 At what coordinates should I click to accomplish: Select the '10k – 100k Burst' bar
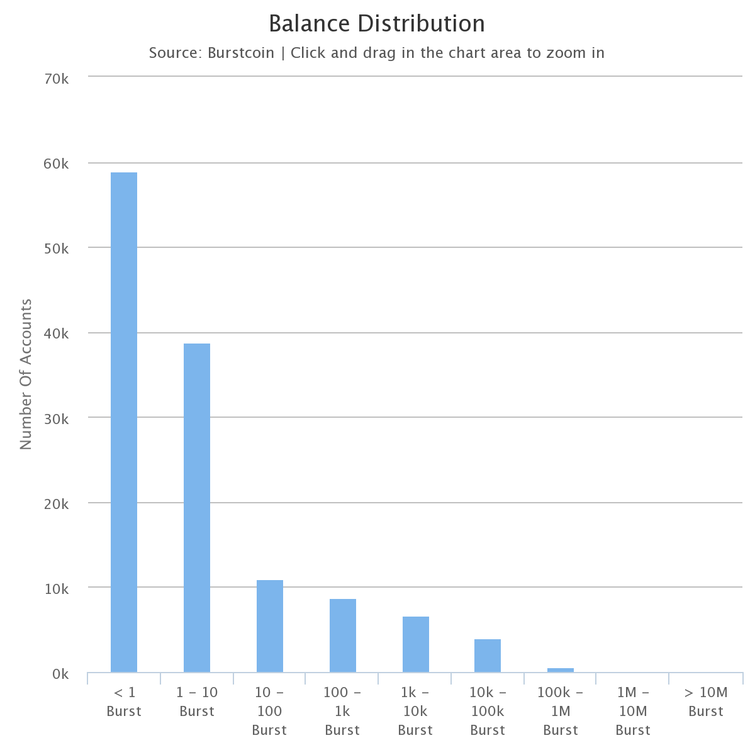[x=488, y=655]
